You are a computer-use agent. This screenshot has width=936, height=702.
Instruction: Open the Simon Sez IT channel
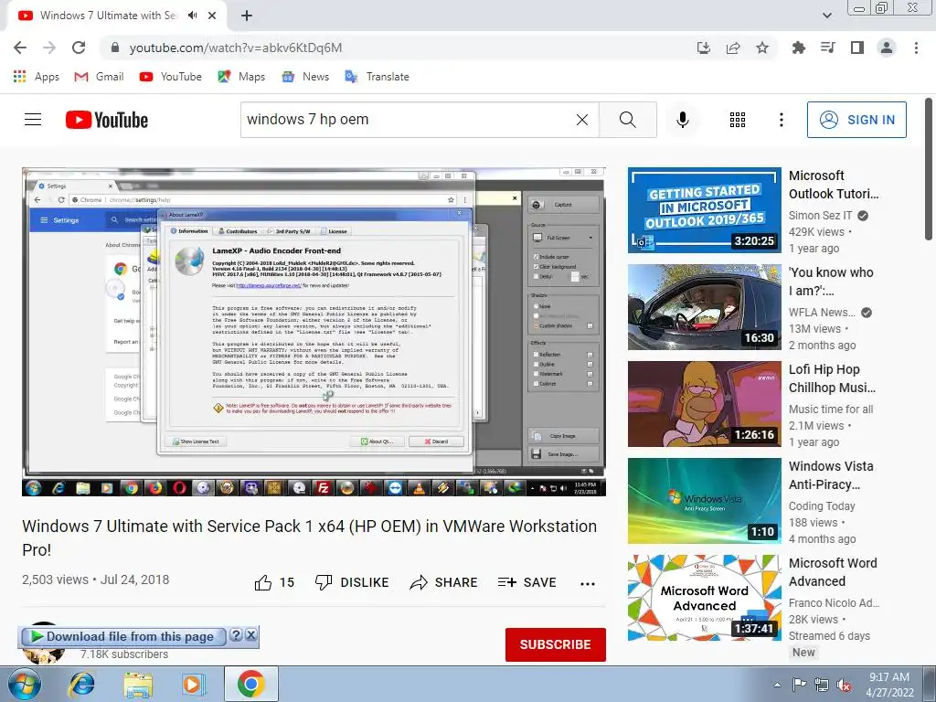[x=820, y=216]
